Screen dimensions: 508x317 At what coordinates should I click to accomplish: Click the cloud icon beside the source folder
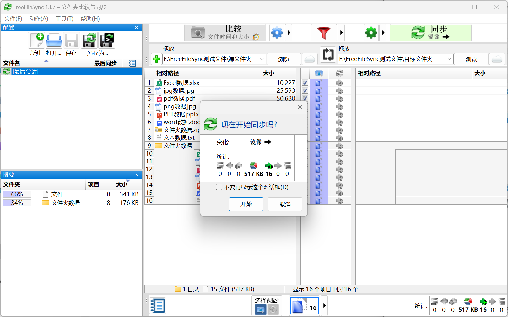[x=310, y=59]
